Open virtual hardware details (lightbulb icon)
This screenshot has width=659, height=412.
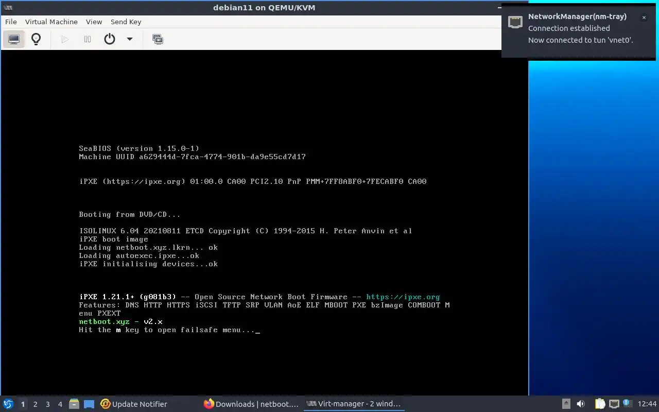pyautogui.click(x=36, y=39)
